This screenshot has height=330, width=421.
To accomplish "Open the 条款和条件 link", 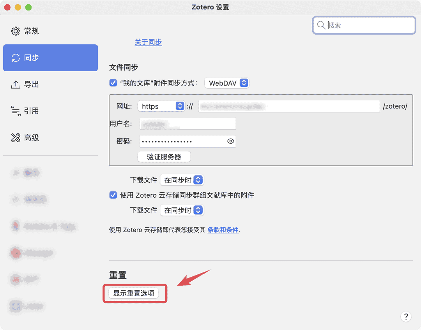I will 223,230.
